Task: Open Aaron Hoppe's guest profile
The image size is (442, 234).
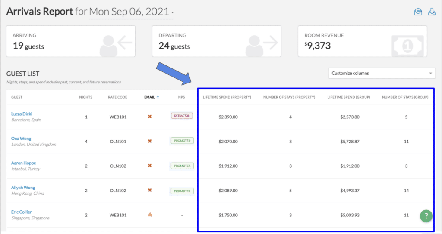Action: click(23, 163)
